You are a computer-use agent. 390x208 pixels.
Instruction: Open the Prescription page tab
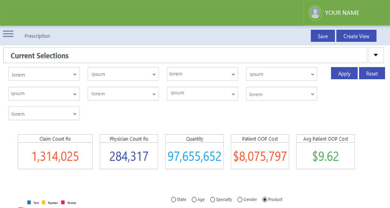click(x=37, y=36)
